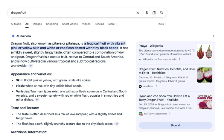Click the Healthline source label

[148, 86]
